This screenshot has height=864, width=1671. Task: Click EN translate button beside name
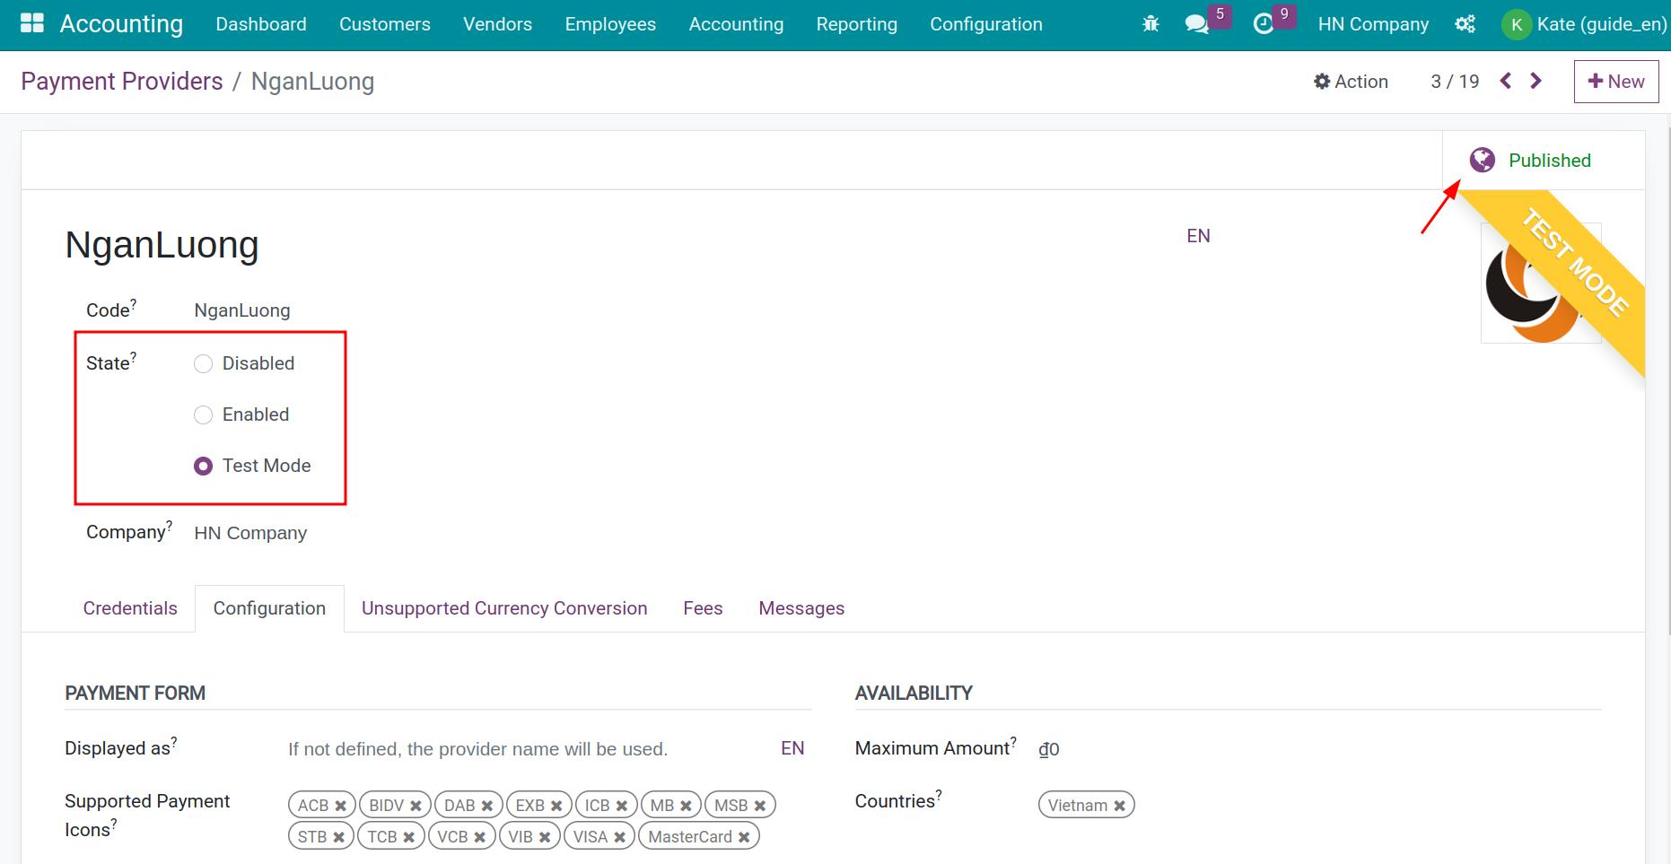[x=1198, y=236]
